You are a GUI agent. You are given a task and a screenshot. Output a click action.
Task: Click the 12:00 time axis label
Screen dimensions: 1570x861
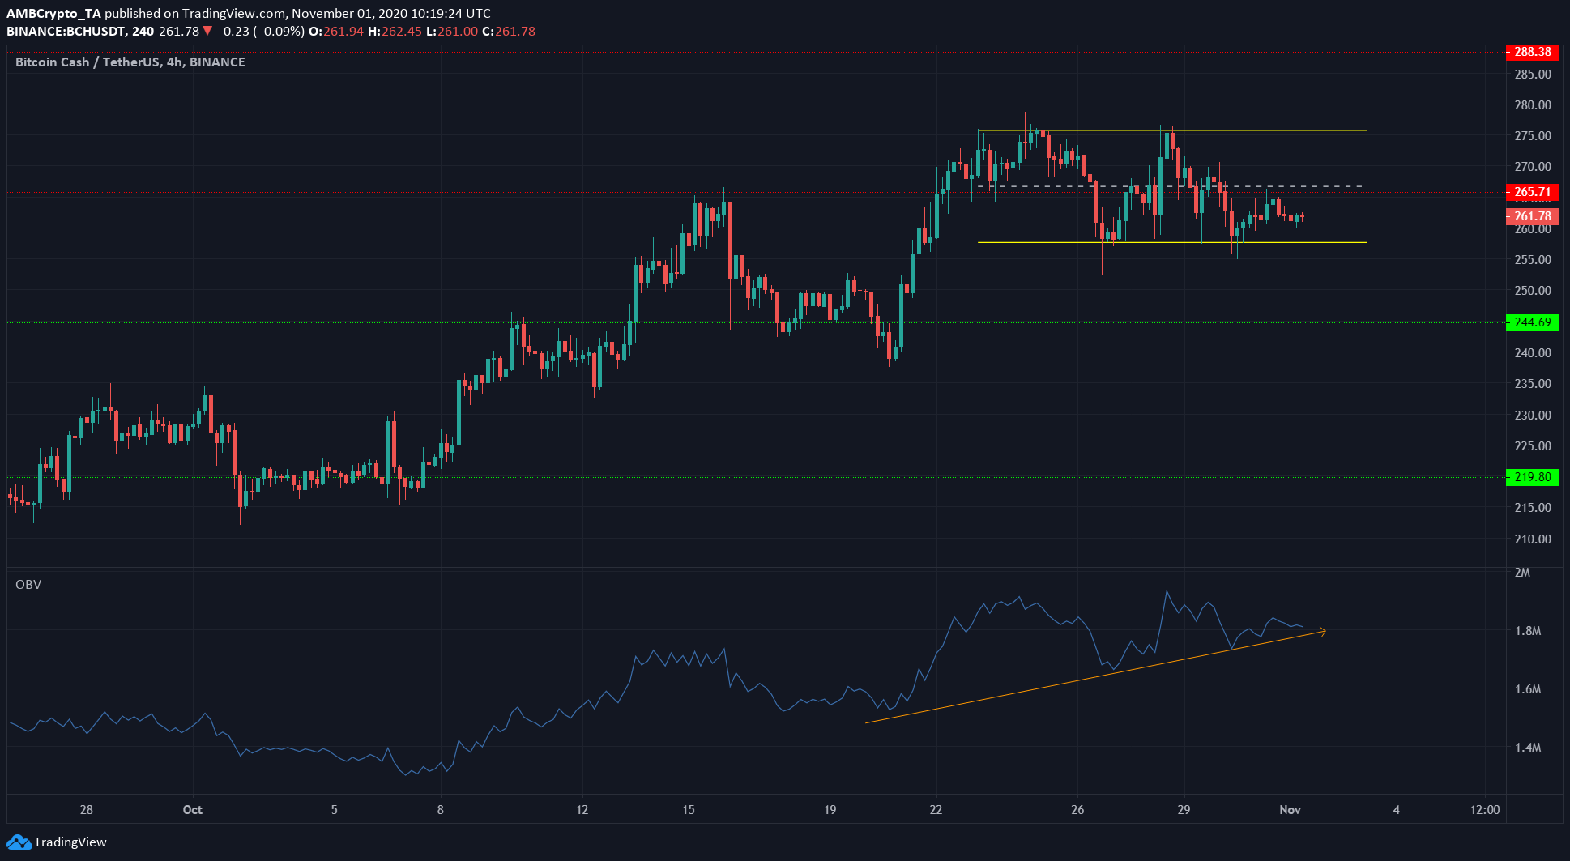[1485, 810]
